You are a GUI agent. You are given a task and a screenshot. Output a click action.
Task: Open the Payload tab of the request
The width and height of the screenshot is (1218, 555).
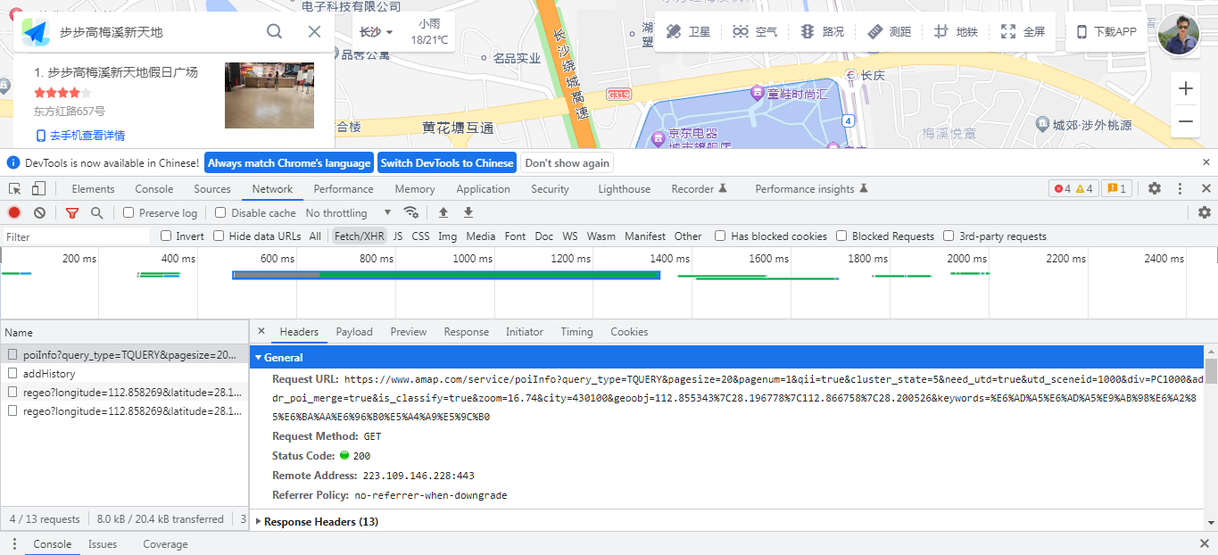[x=354, y=331]
